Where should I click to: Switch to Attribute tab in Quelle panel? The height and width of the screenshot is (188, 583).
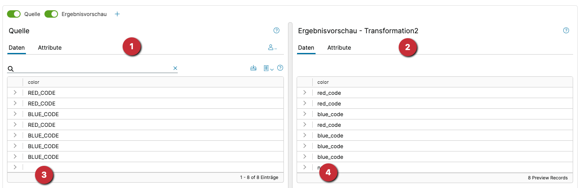(x=50, y=48)
